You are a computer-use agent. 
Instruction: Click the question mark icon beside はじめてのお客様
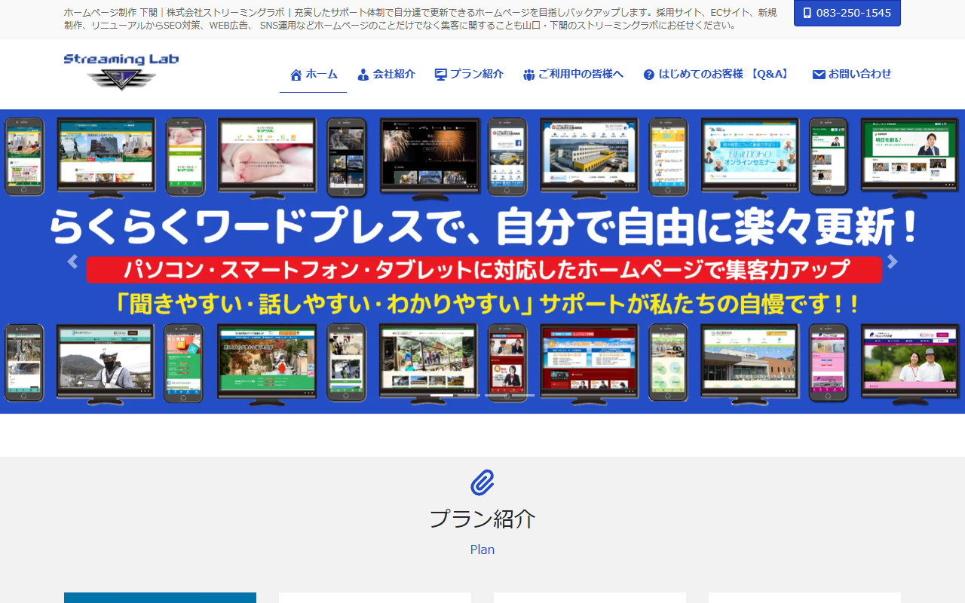[x=649, y=75]
